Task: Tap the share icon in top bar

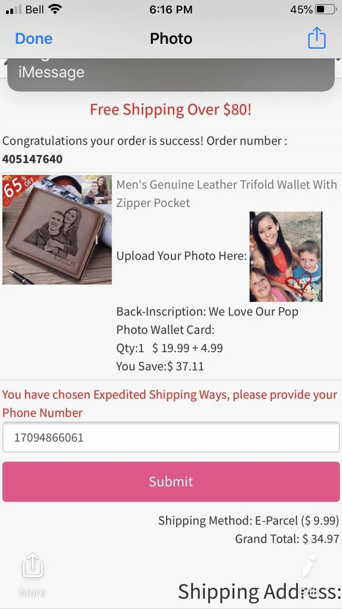Action: click(x=317, y=38)
